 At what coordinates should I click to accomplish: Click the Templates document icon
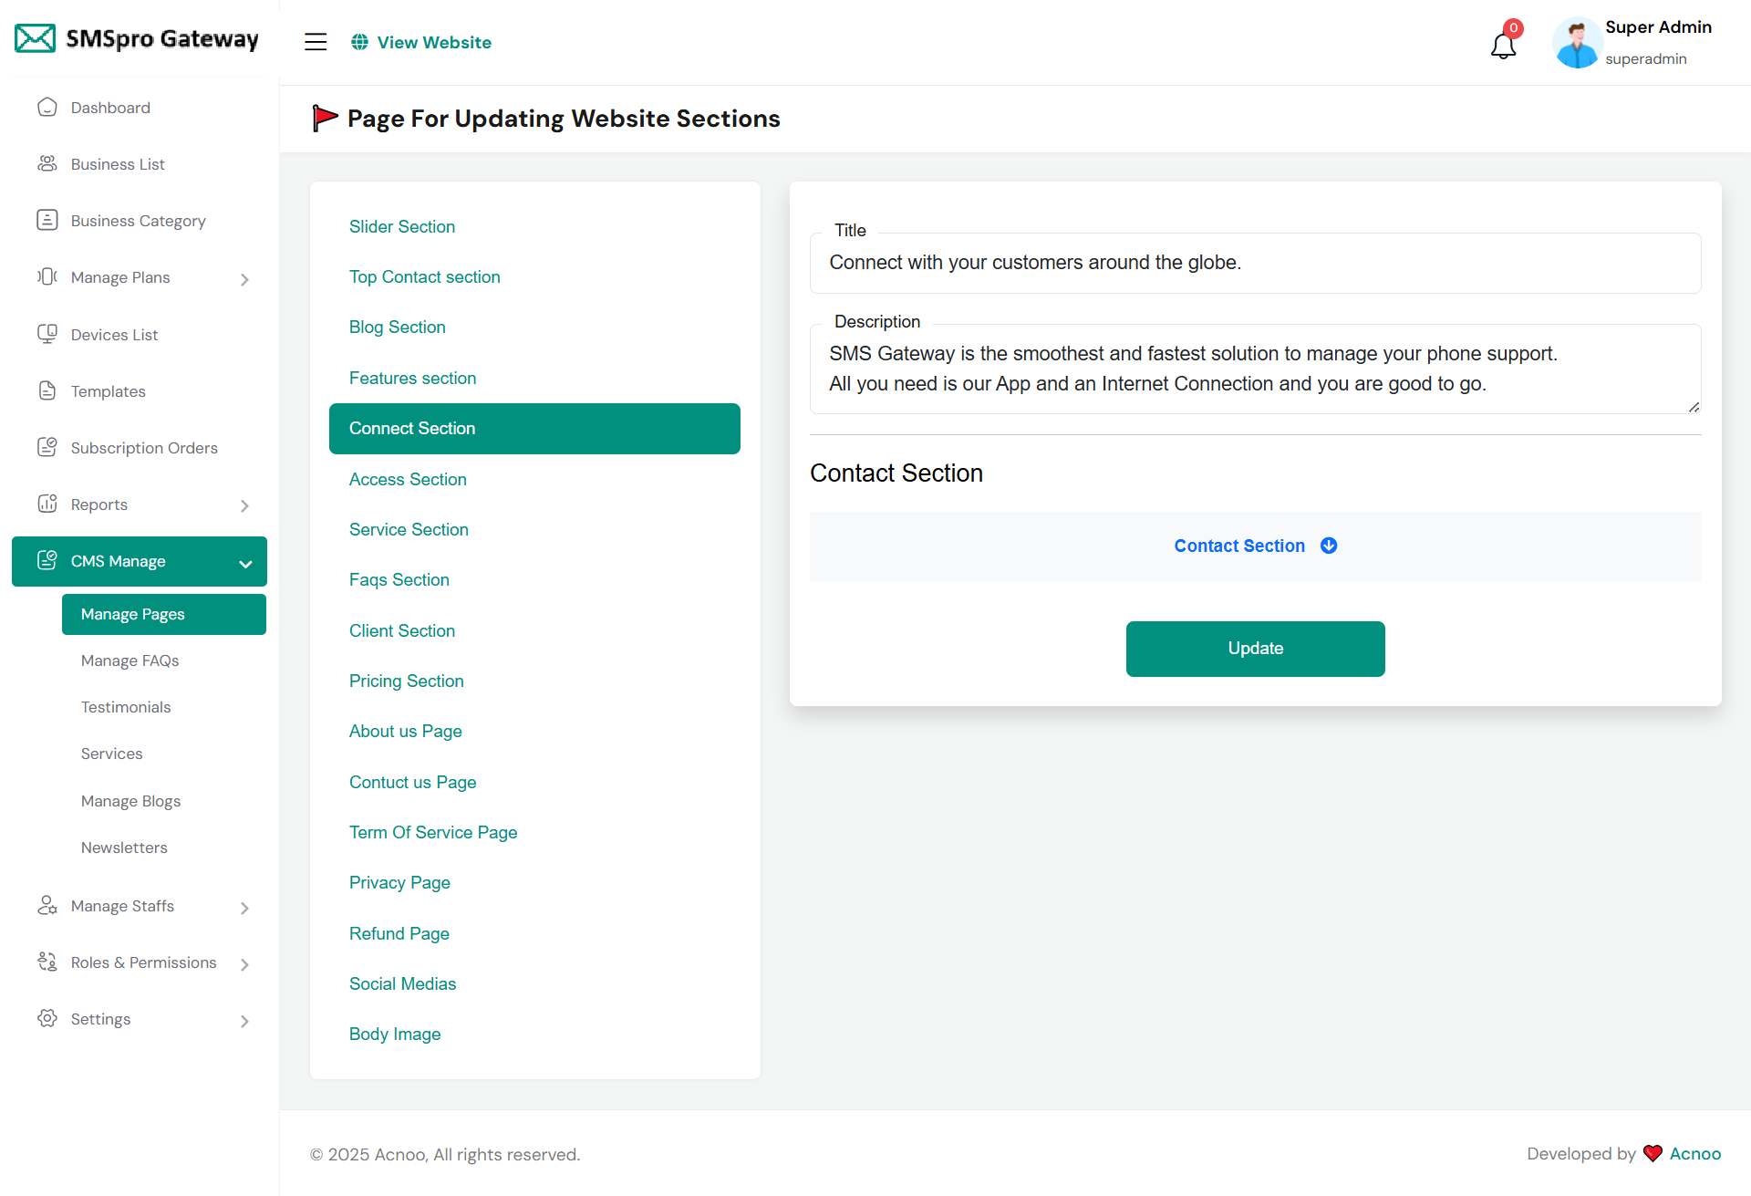click(47, 390)
